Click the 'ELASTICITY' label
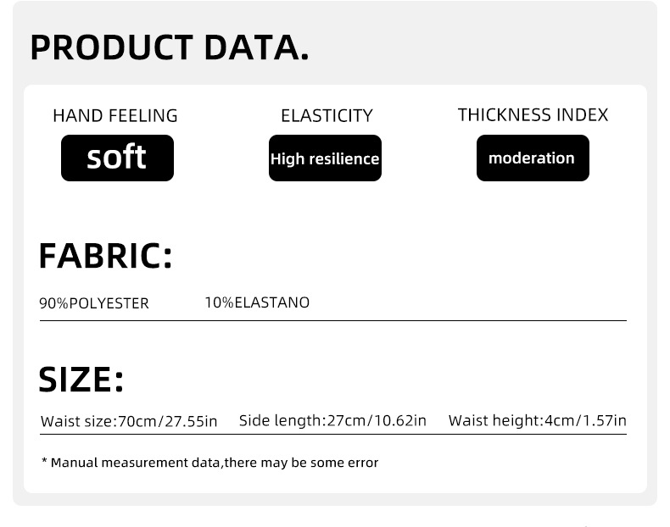The image size is (670, 527). pyautogui.click(x=327, y=115)
